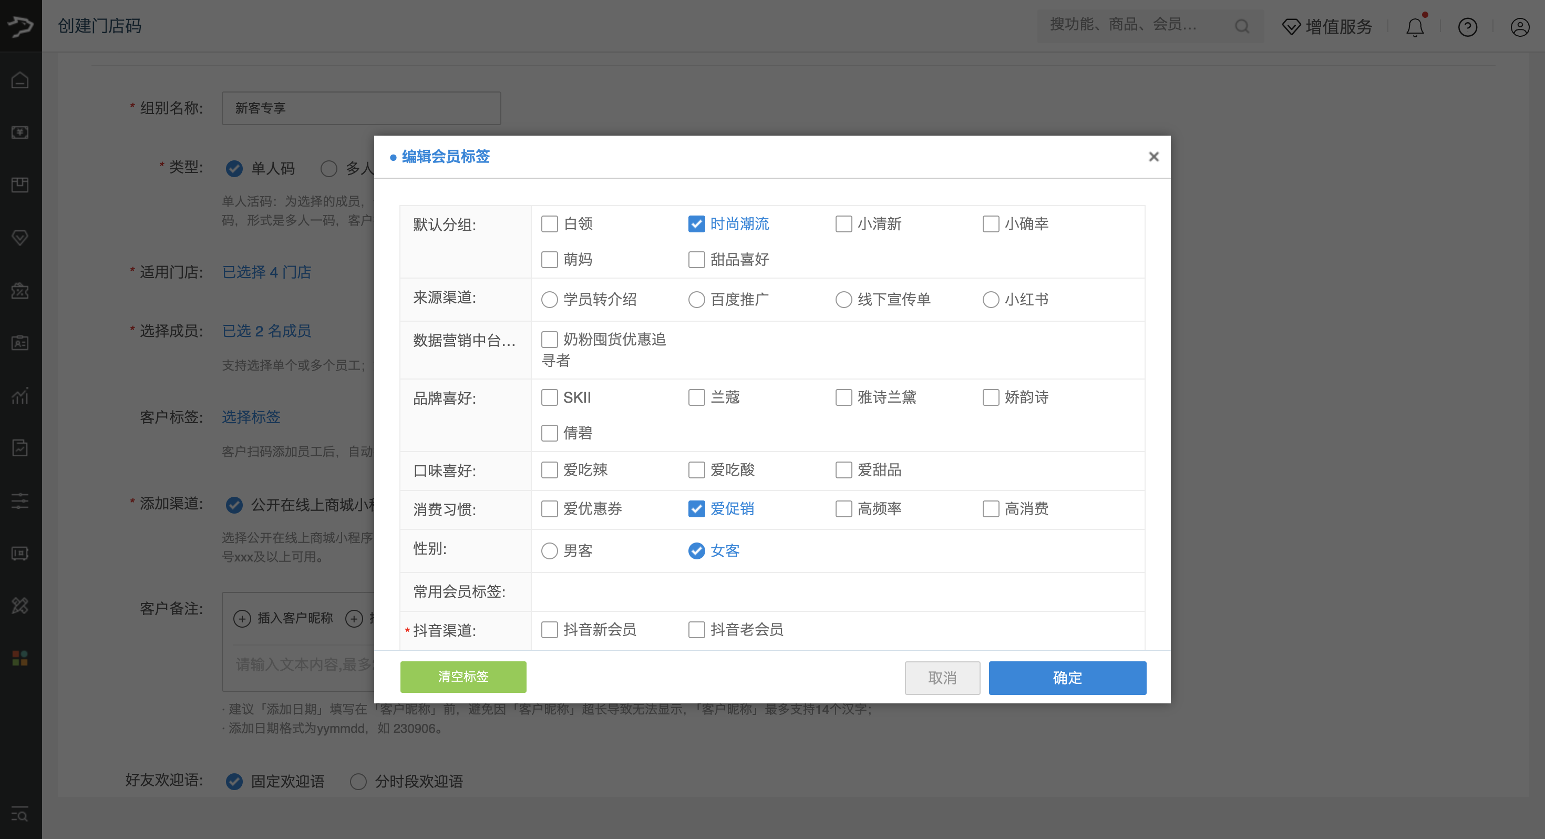Select 单人码 type radio
The width and height of the screenshot is (1545, 839).
tap(234, 169)
